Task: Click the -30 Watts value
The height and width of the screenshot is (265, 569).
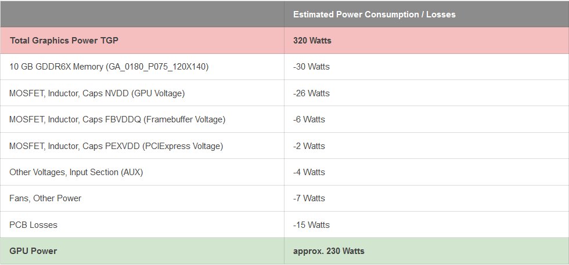Action: (x=311, y=67)
